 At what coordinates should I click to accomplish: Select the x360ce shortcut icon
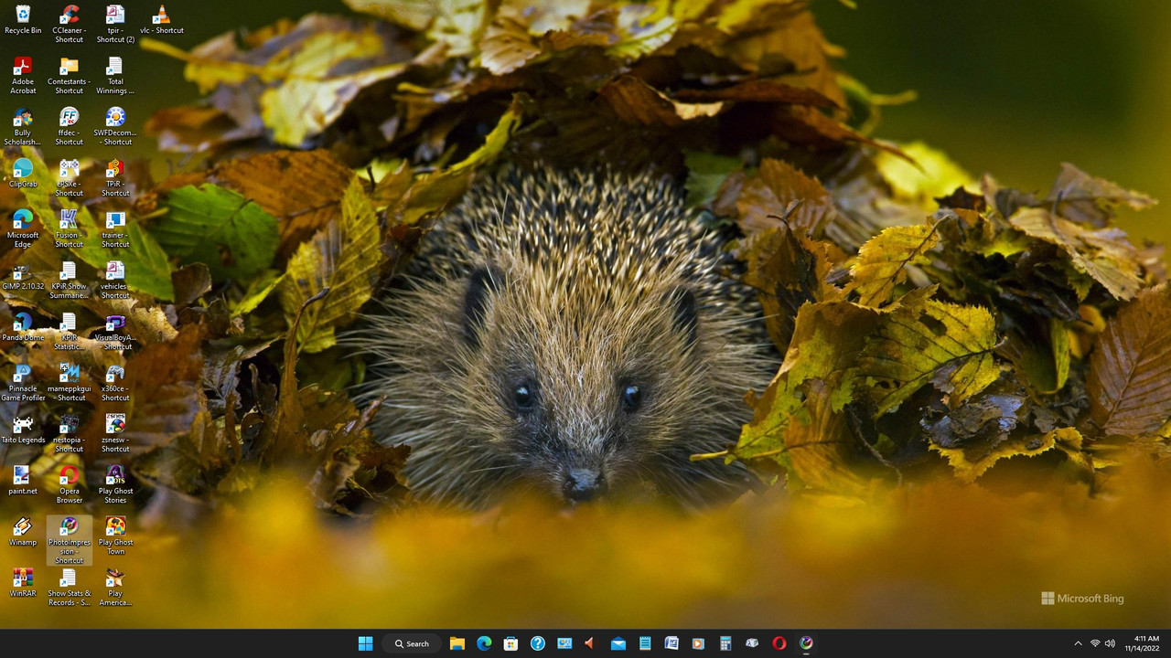point(115,383)
